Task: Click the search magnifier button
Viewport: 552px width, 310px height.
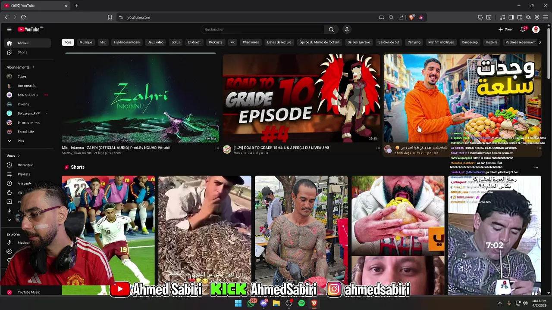Action: (x=331, y=29)
